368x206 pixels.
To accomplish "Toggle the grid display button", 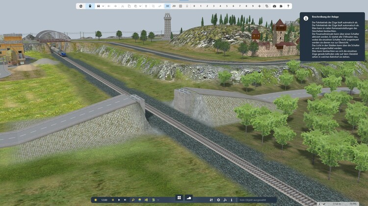I will click(181, 6).
